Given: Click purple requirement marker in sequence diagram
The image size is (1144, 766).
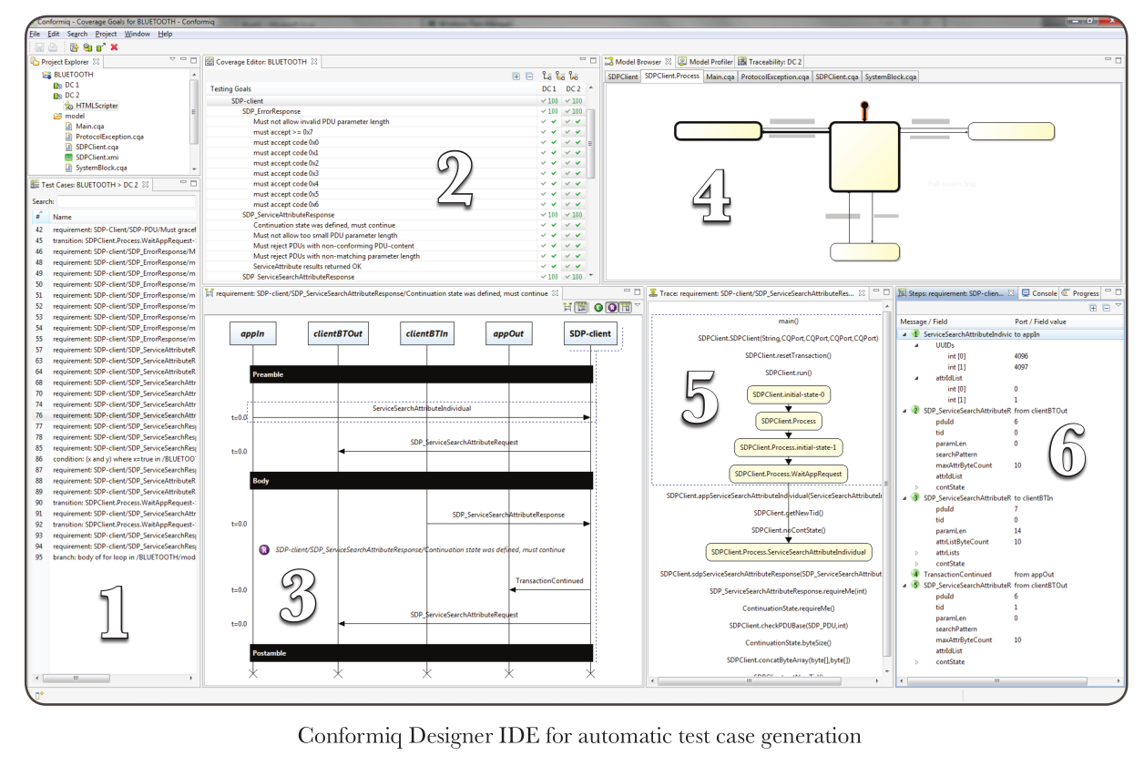Looking at the screenshot, I should pos(264,550).
